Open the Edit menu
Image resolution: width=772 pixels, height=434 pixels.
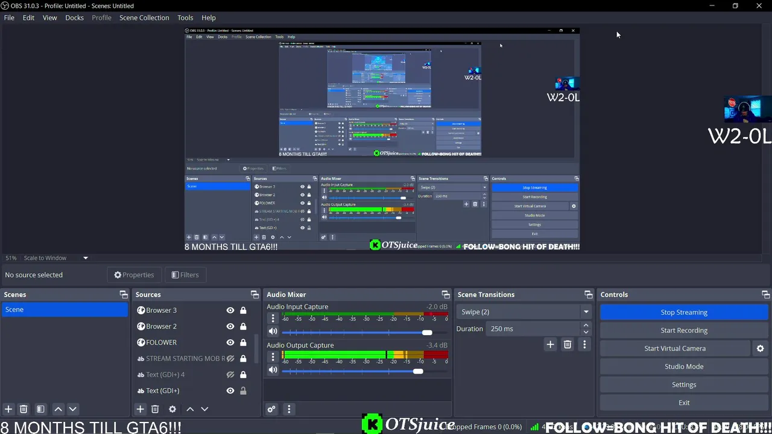click(28, 17)
